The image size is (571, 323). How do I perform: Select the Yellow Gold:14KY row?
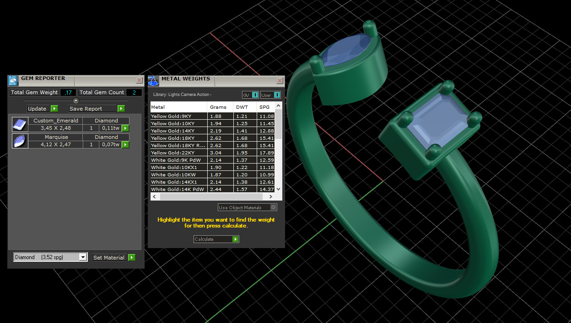click(213, 131)
